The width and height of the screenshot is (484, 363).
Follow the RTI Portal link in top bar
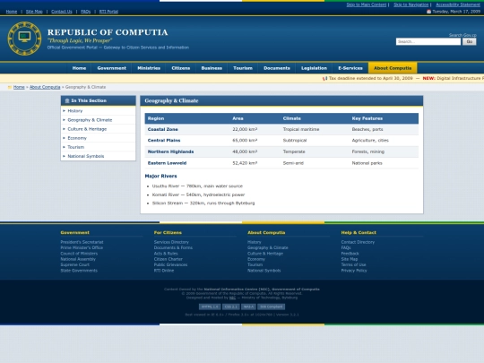108,12
